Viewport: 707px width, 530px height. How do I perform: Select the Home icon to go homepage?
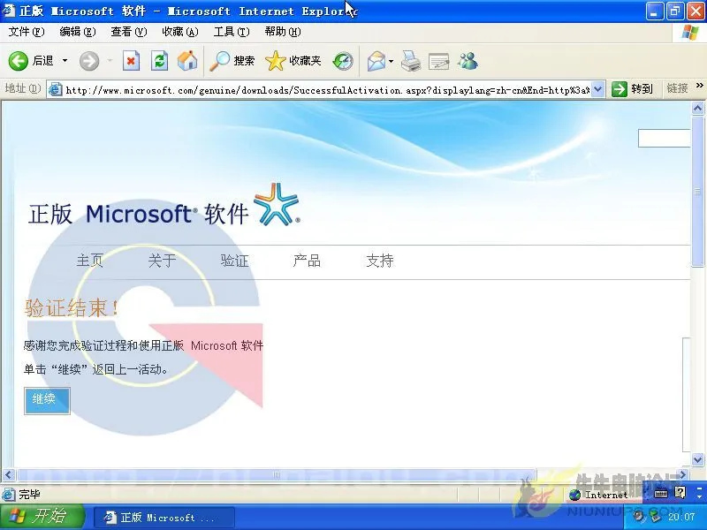[186, 61]
